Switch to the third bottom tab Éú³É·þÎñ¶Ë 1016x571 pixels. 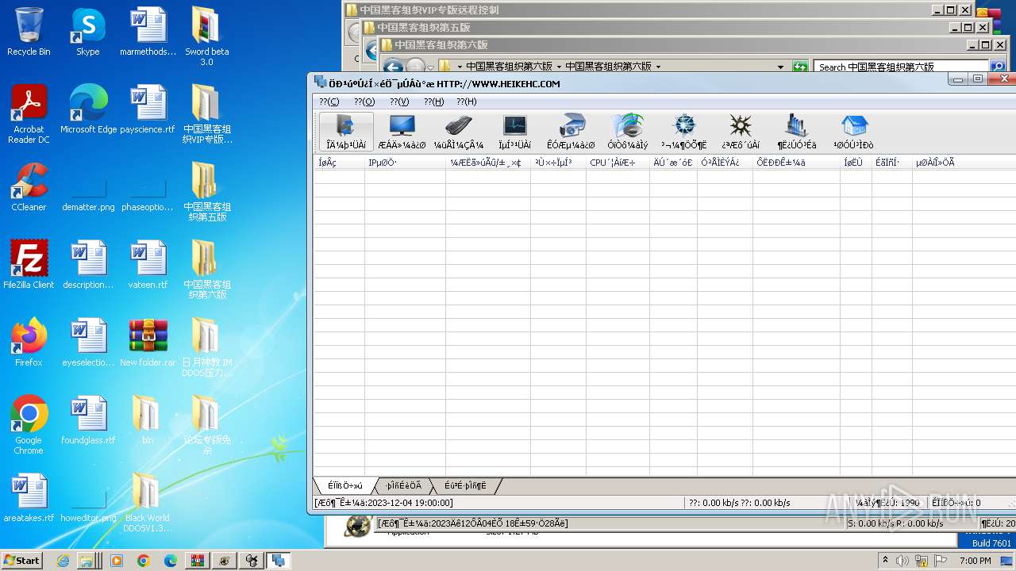pos(465,485)
